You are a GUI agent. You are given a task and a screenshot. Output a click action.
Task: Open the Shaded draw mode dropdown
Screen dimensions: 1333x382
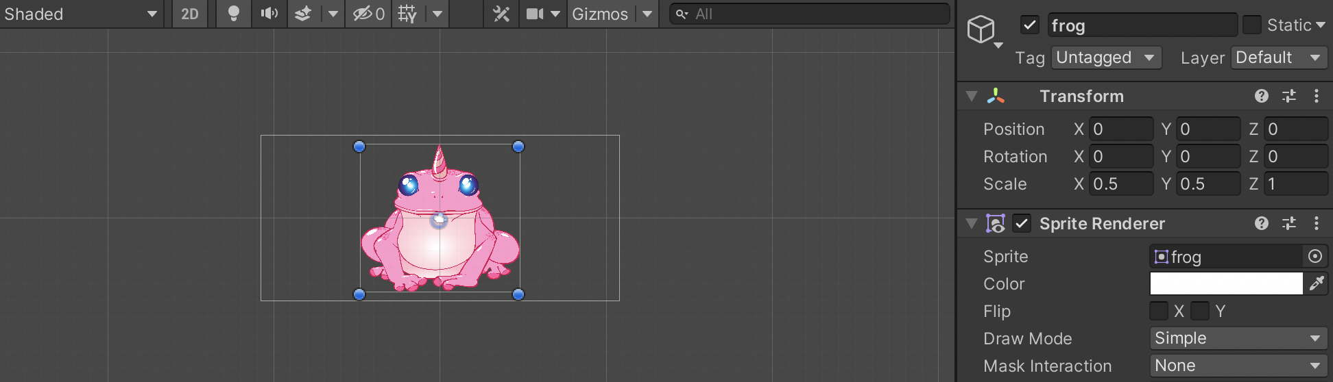click(82, 14)
